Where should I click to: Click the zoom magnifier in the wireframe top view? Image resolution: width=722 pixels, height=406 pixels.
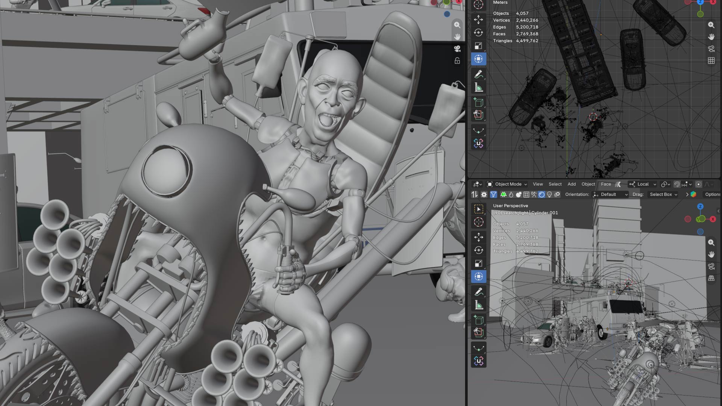coord(711,25)
